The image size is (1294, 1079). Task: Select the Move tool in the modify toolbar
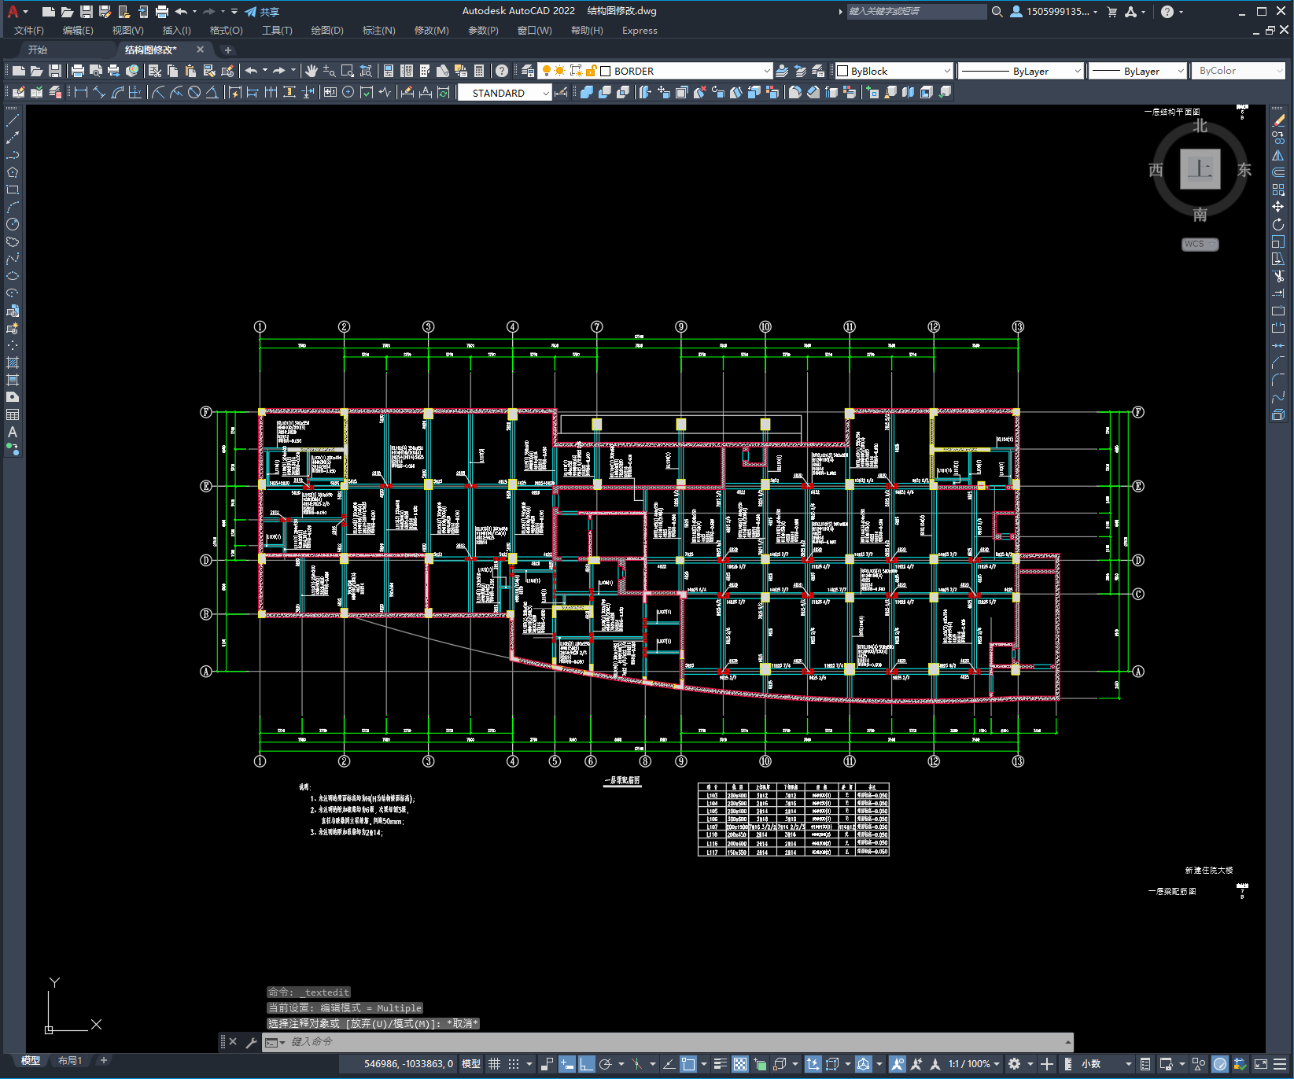pos(1278,207)
